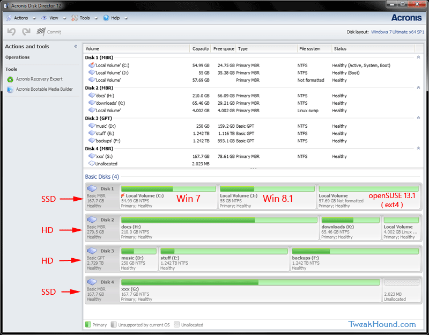Click the volume icon for 'xxx' (G:)
This screenshot has width=429, height=335.
click(x=92, y=156)
